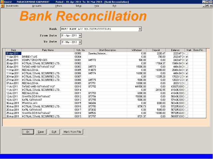The image size is (213, 159).
Task: Click the Save button
Action: coord(41,132)
